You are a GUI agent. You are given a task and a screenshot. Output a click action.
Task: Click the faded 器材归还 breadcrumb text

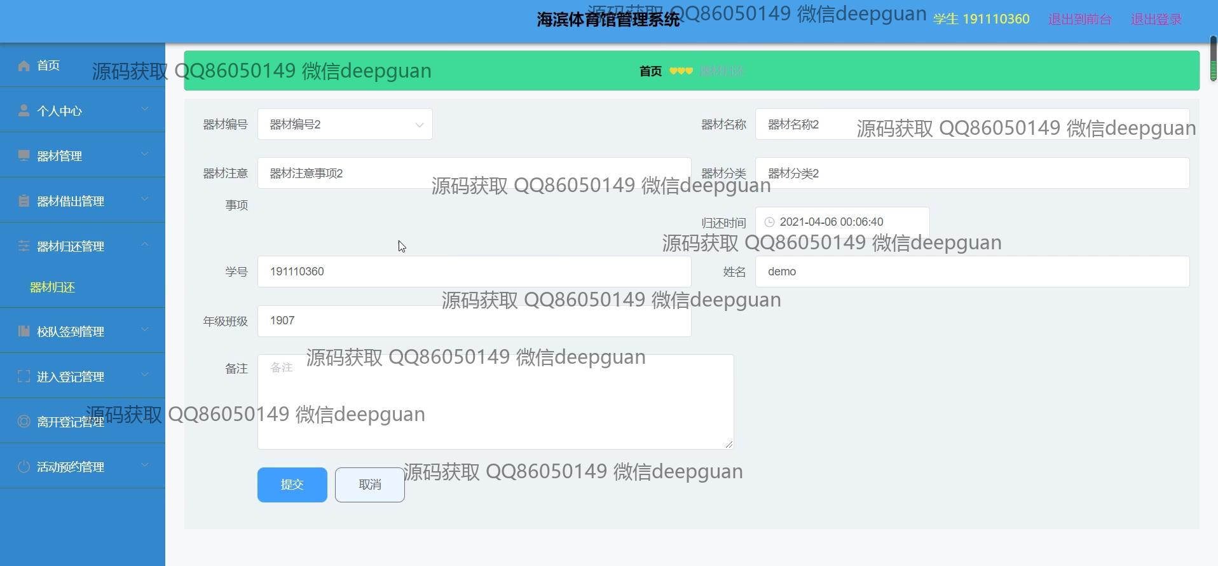click(x=722, y=71)
